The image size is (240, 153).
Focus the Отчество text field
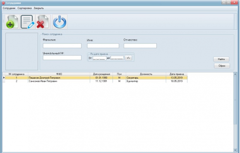point(140,45)
